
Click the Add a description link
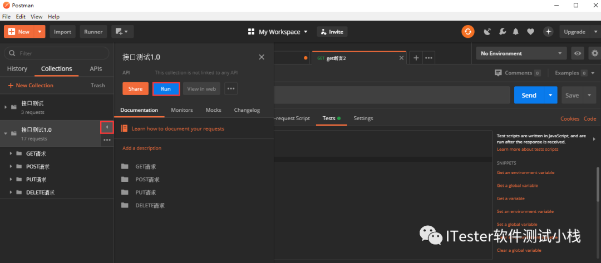(x=142, y=148)
